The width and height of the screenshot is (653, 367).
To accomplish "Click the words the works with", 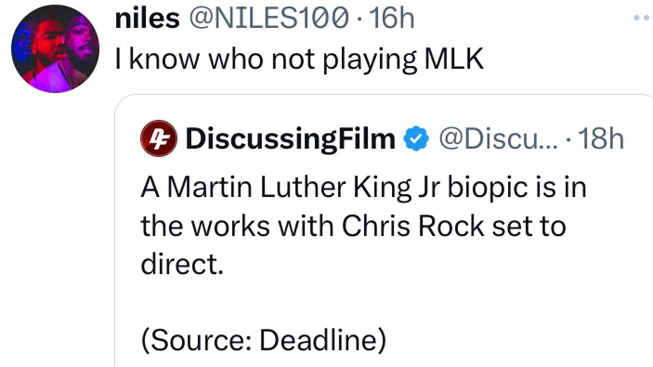I will (237, 225).
